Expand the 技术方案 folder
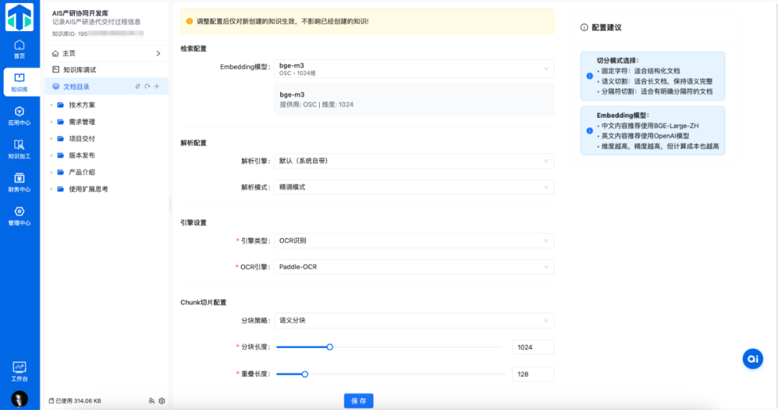 tap(52, 105)
